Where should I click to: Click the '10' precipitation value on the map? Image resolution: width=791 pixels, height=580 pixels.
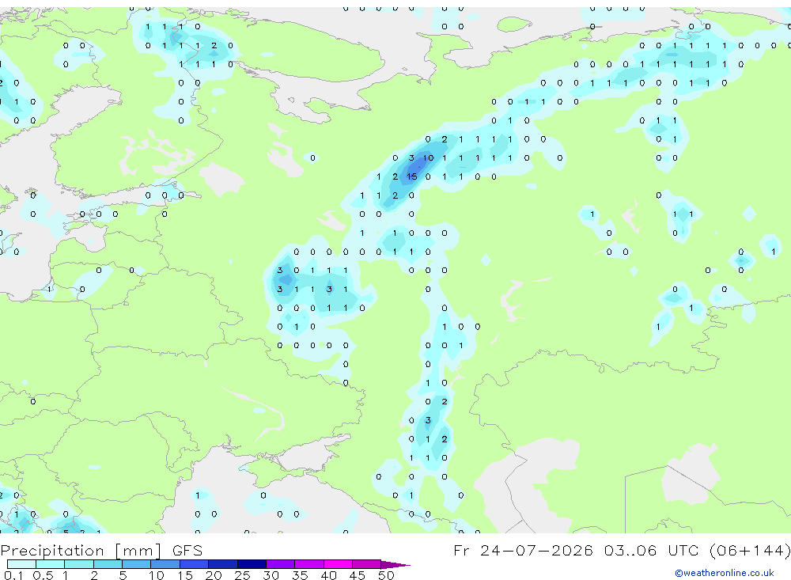428,158
